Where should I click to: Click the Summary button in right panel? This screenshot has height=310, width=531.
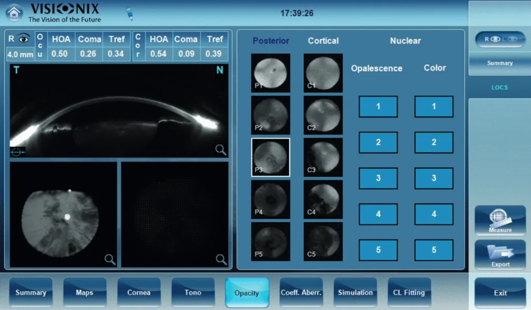[x=500, y=63]
